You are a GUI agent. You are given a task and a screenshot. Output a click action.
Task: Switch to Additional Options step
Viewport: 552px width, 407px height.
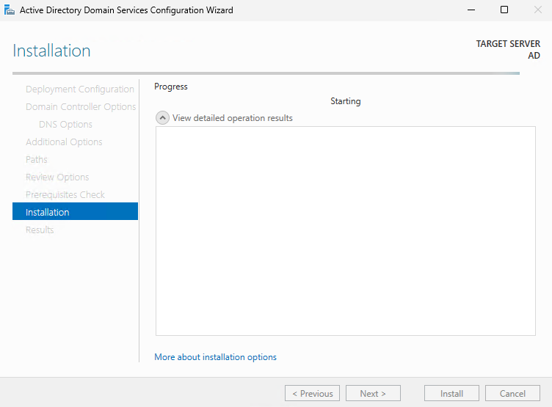pos(64,142)
